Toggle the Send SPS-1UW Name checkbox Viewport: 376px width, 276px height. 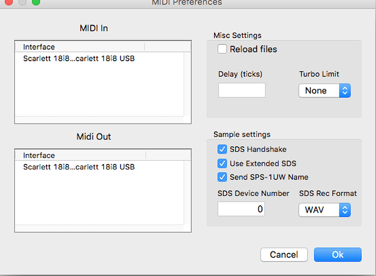[x=222, y=177]
